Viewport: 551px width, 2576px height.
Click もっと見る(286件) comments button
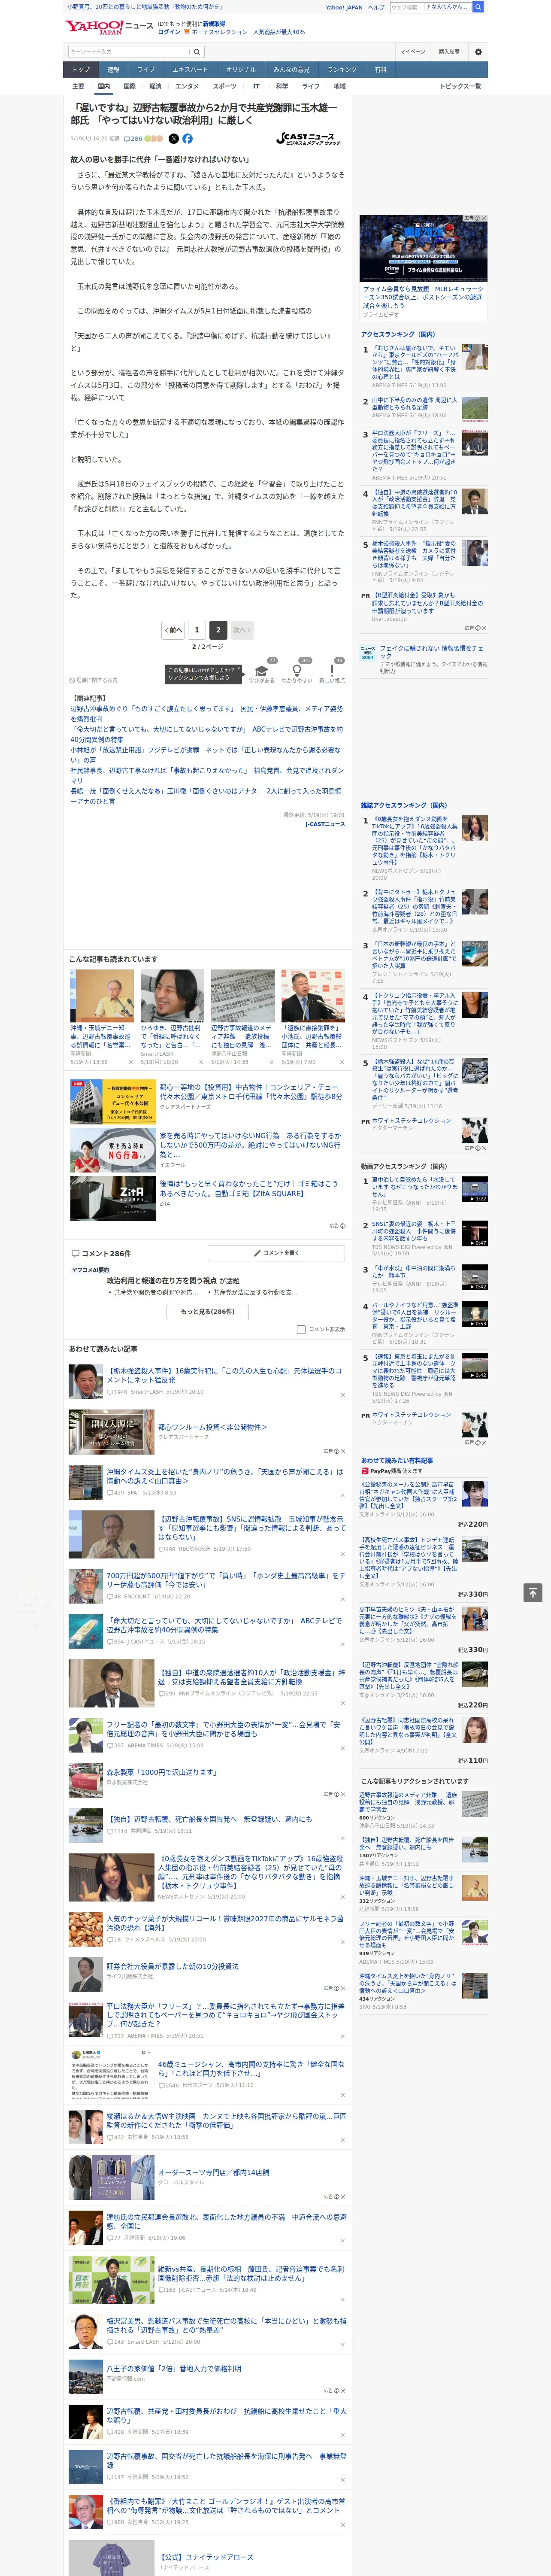(208, 1311)
